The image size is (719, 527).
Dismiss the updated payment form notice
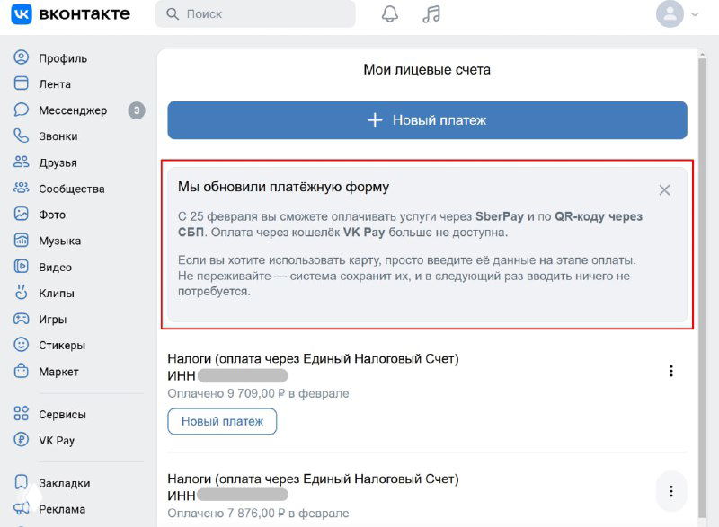664,189
